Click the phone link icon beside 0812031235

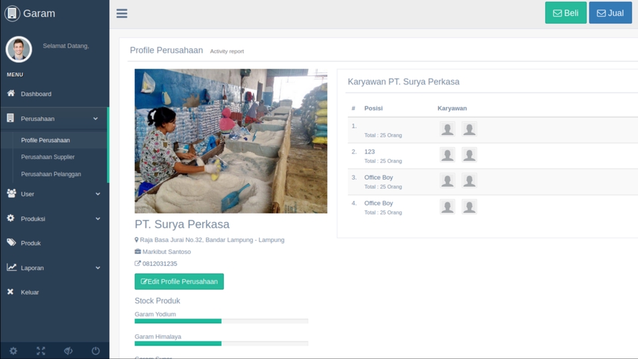coord(138,263)
